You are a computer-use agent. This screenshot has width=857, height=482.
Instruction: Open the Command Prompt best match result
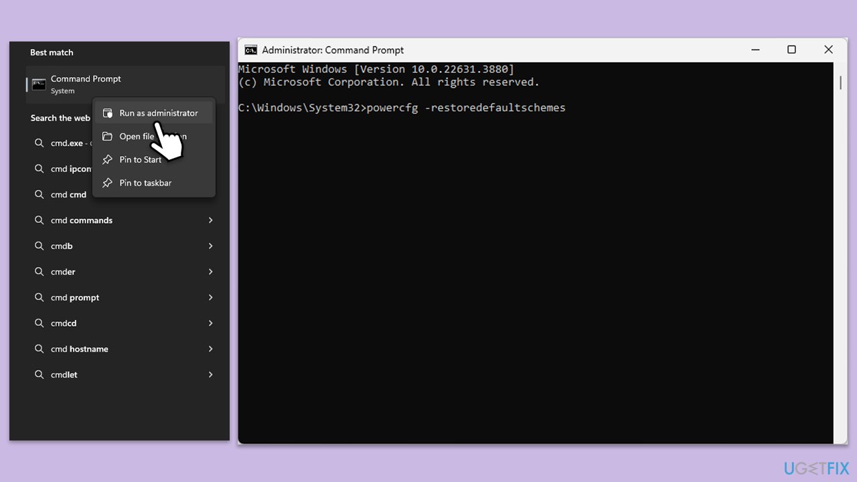126,84
